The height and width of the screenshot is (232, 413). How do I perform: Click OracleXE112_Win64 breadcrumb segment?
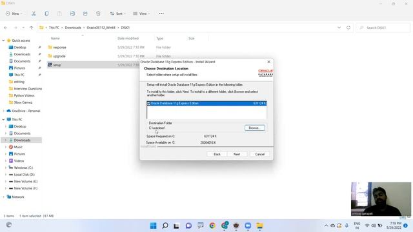101,28
